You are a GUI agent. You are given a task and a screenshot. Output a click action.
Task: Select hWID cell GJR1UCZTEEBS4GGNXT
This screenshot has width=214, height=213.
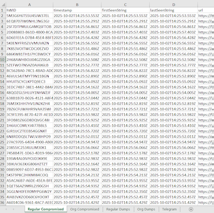pos(29,131)
